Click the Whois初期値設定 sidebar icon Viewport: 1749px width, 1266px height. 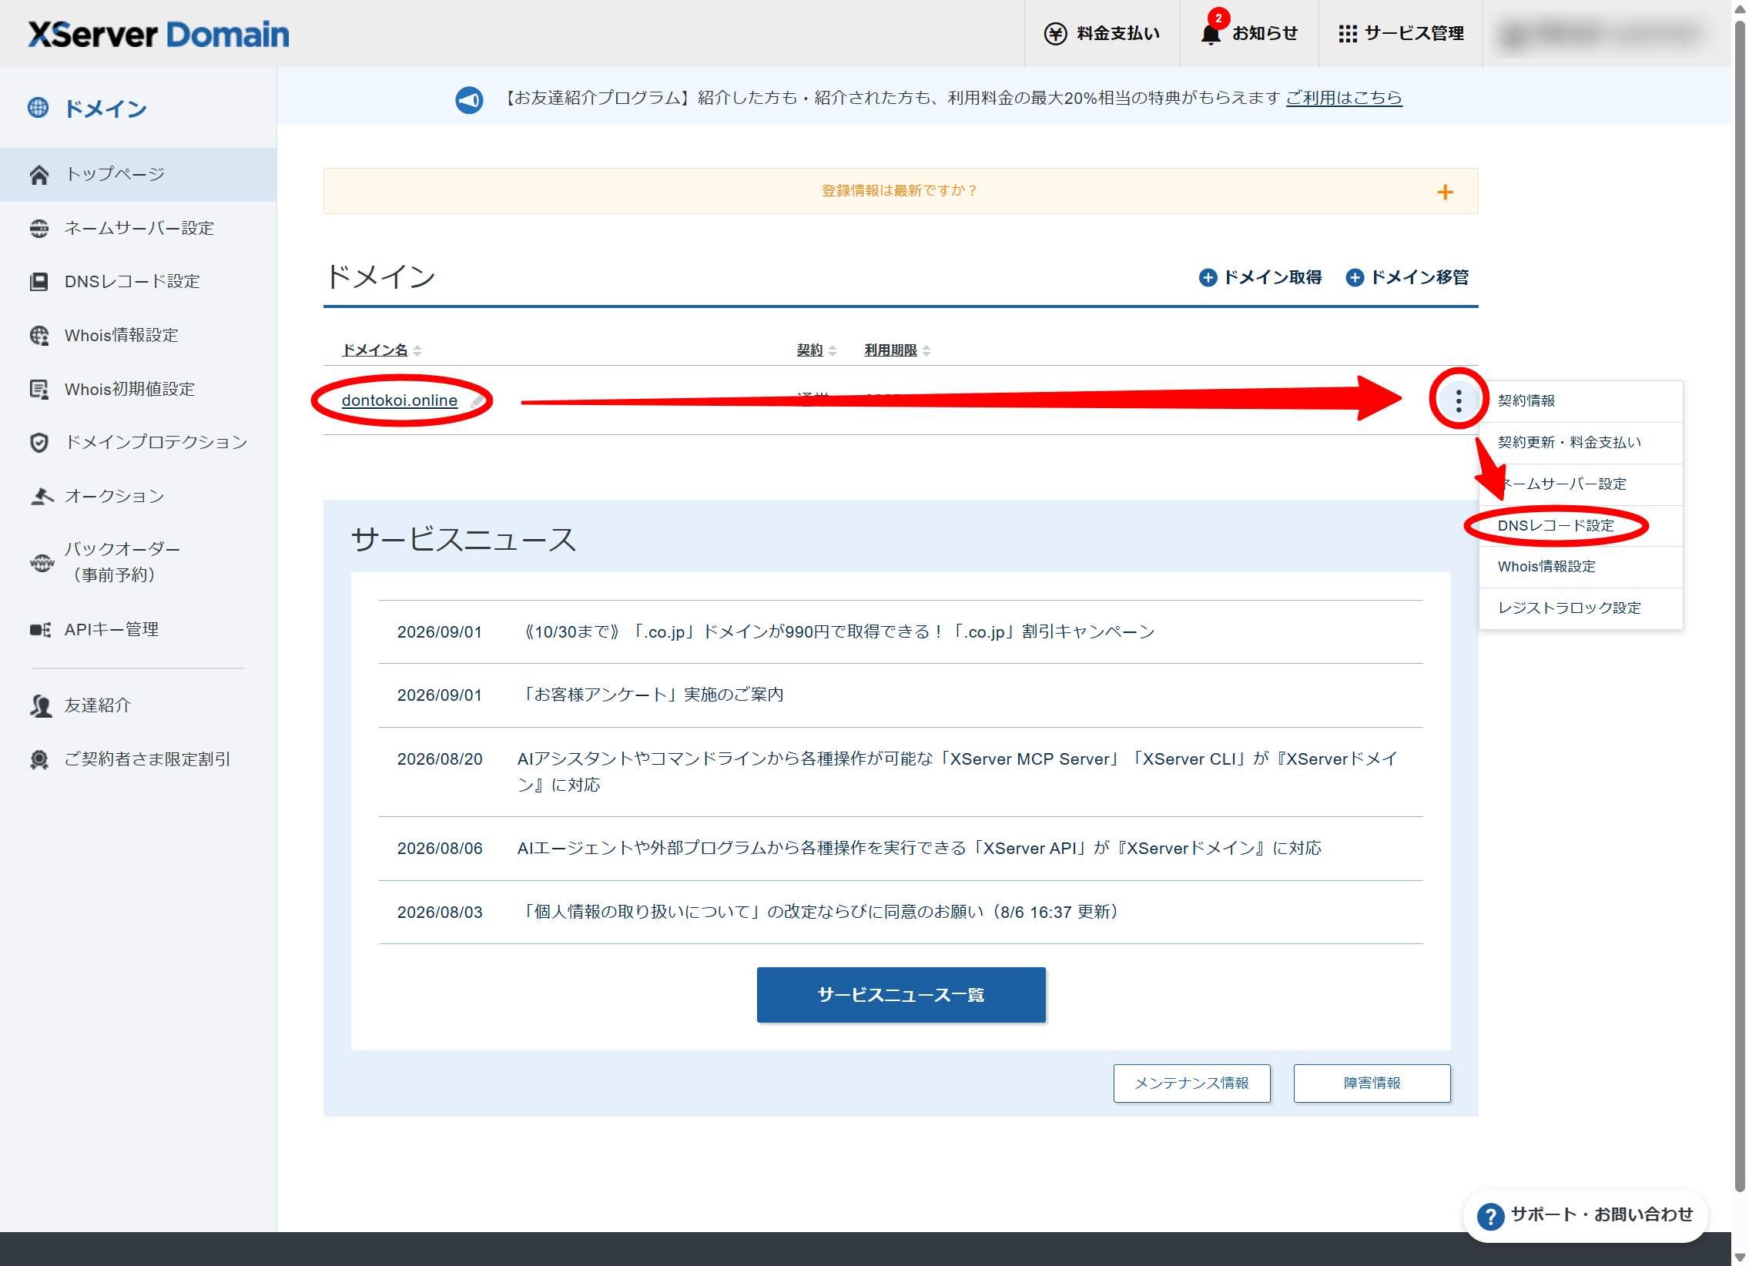(x=39, y=390)
